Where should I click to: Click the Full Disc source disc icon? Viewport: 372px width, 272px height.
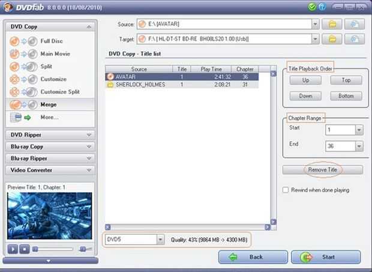pyautogui.click(x=14, y=41)
